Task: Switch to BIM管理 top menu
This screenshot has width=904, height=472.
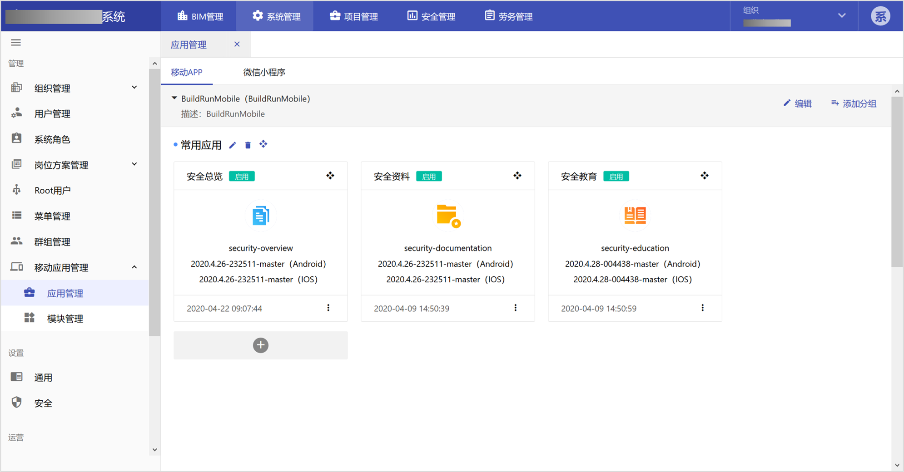Action: pyautogui.click(x=200, y=16)
